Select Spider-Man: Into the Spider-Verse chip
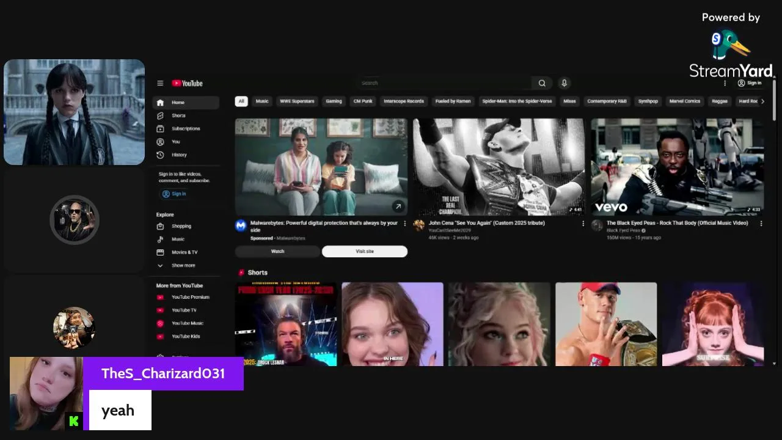This screenshot has width=782, height=440. (517, 101)
